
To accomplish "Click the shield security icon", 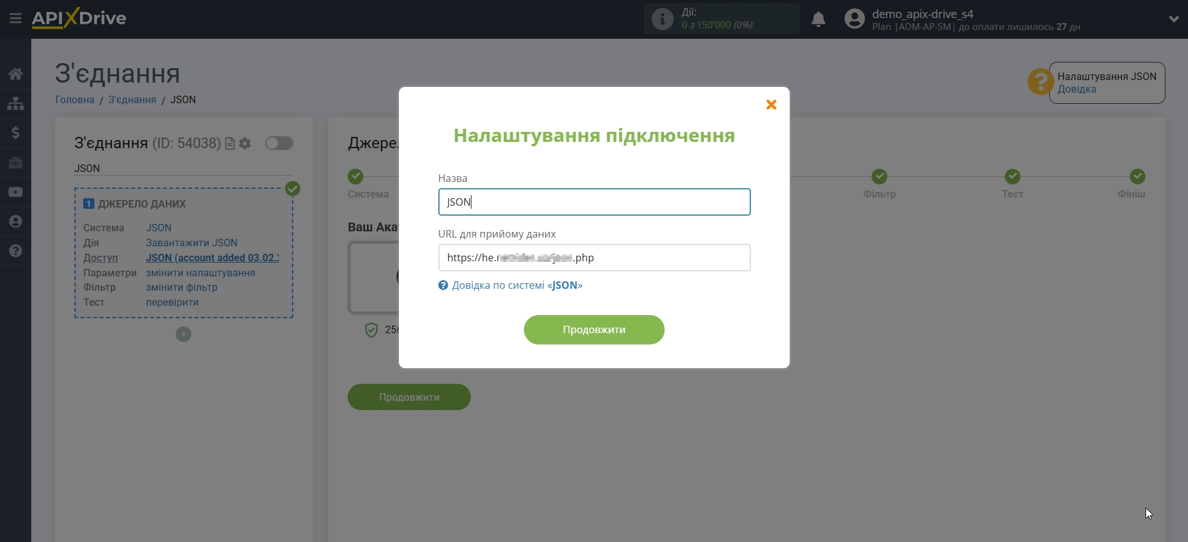I will (371, 329).
